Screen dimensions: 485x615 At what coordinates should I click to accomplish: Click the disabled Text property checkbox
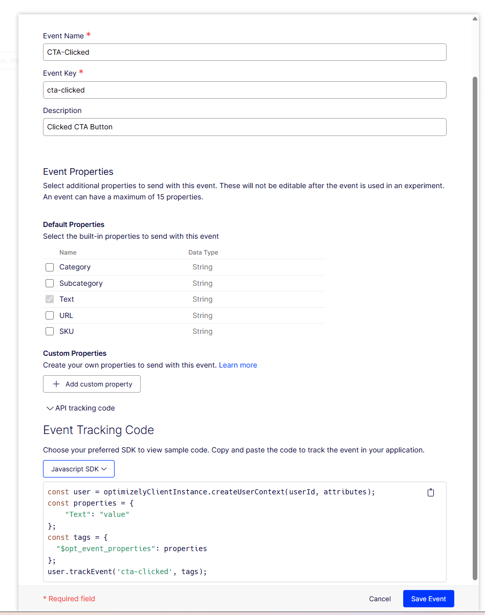click(x=49, y=299)
